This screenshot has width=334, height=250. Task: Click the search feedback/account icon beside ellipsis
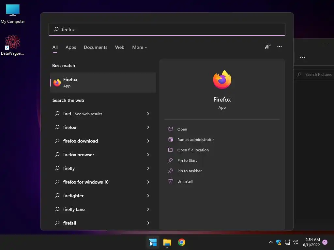click(x=268, y=47)
